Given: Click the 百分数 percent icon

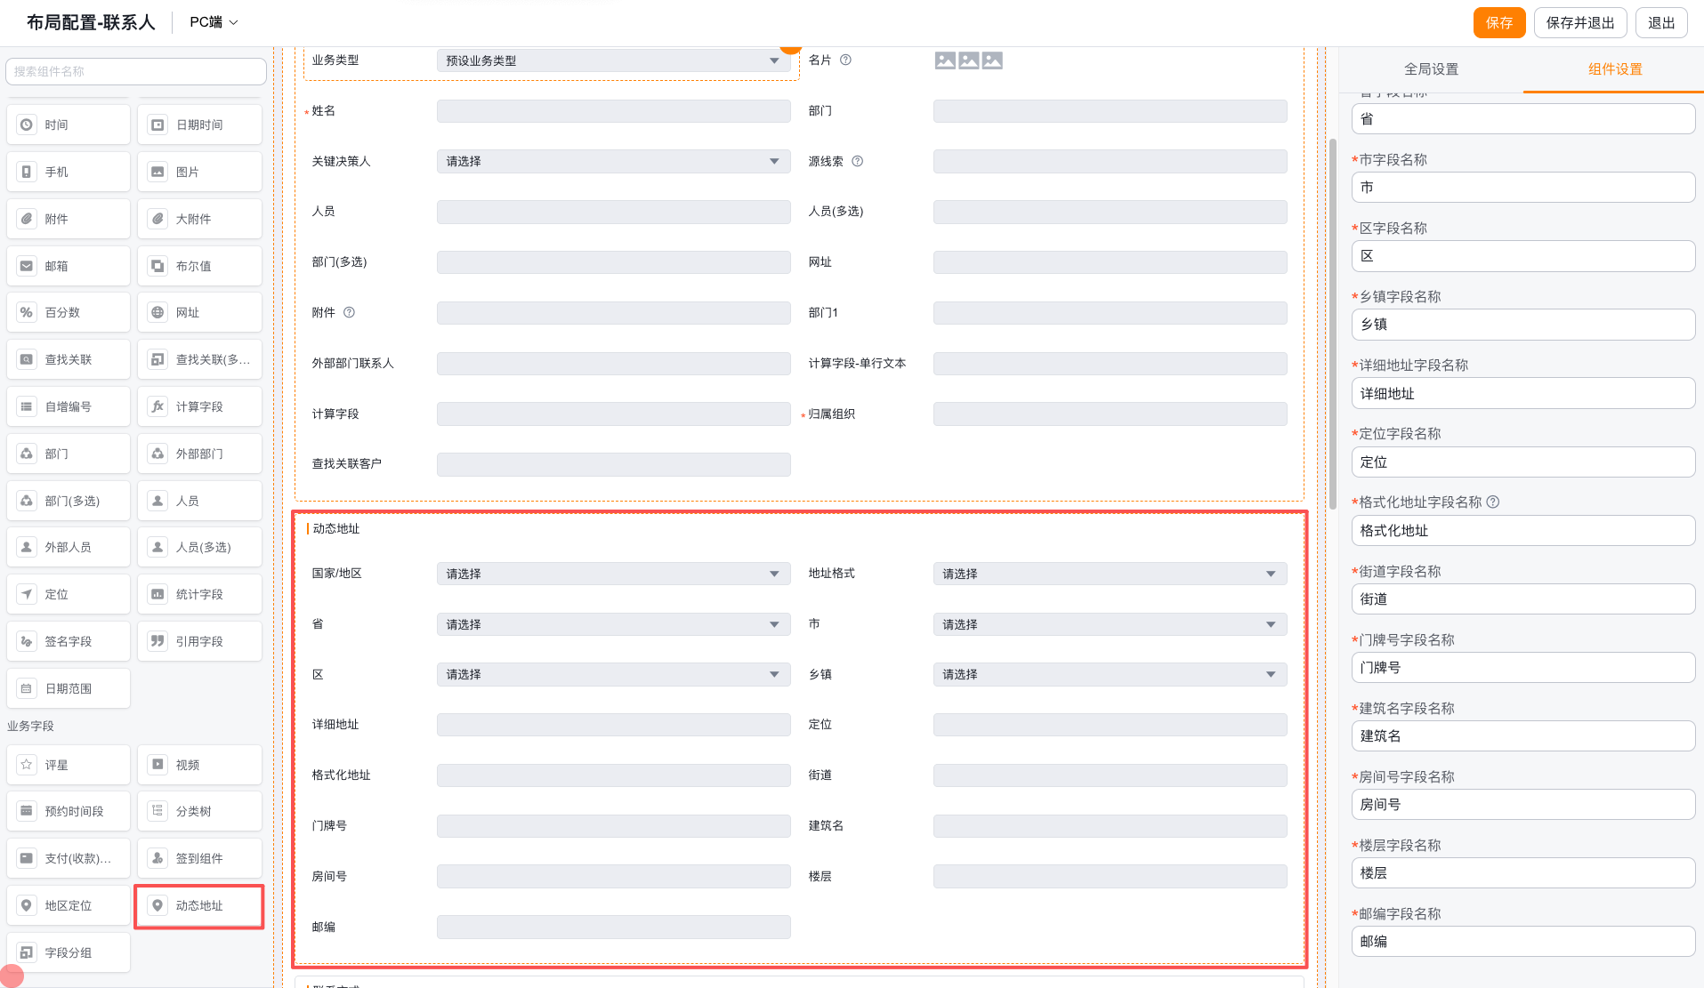Looking at the screenshot, I should (x=27, y=312).
